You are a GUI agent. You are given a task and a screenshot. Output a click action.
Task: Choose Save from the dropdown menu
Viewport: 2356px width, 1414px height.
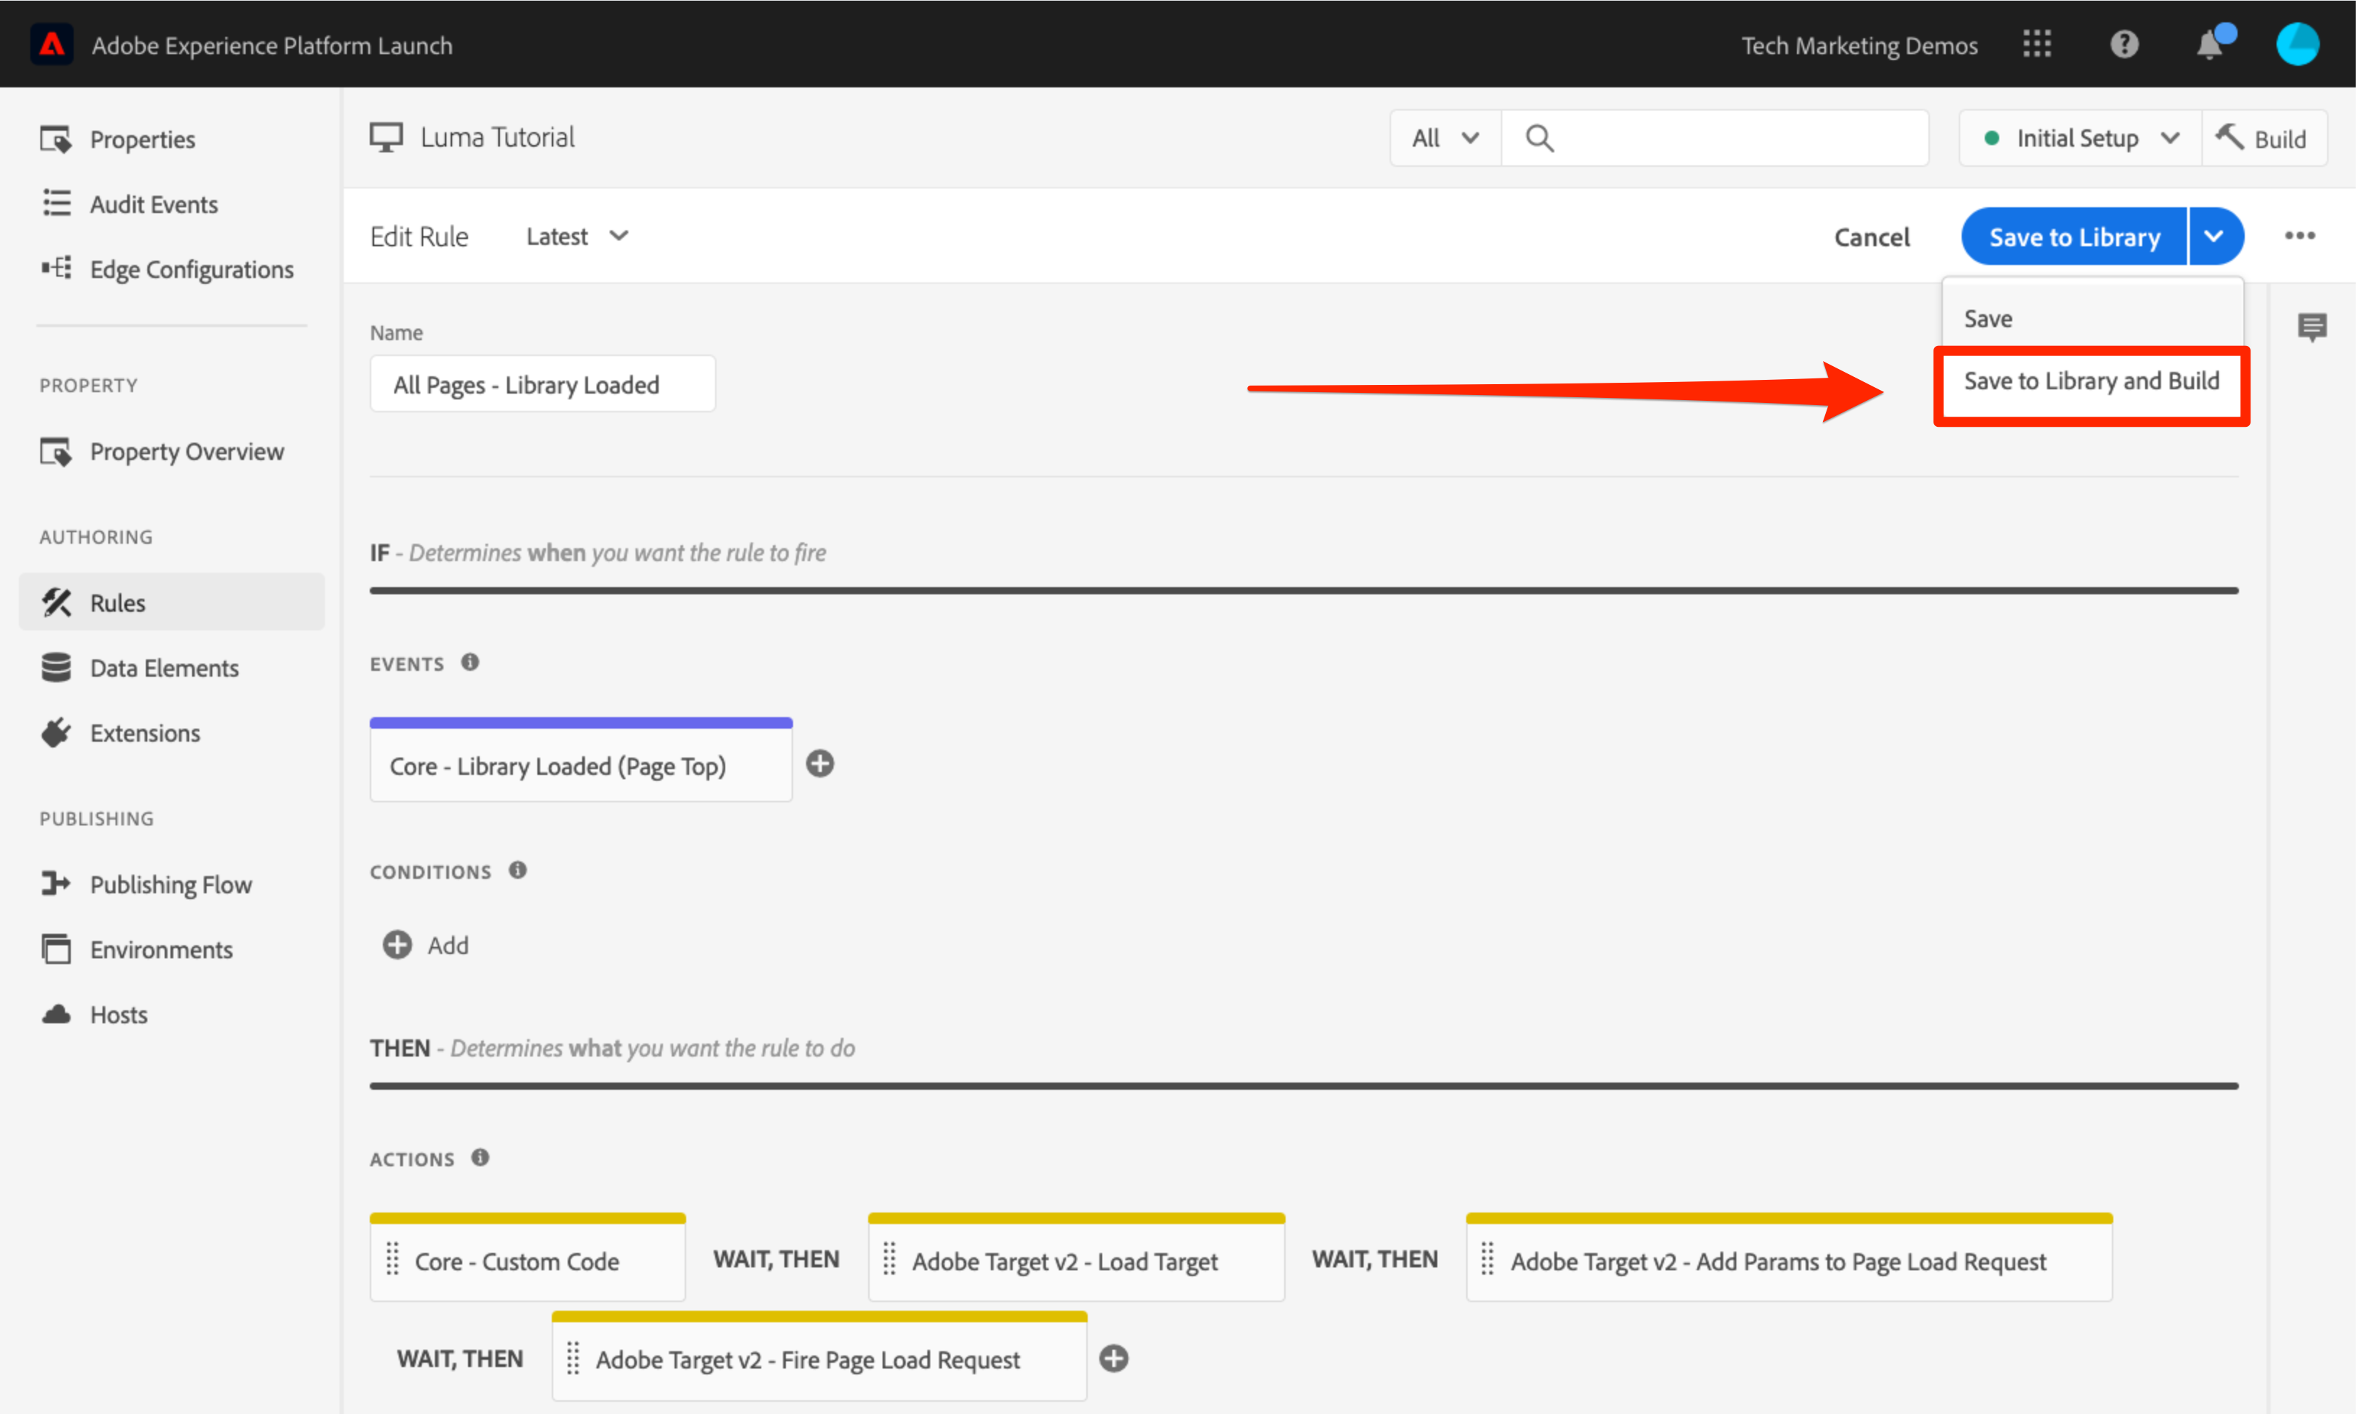1988,318
